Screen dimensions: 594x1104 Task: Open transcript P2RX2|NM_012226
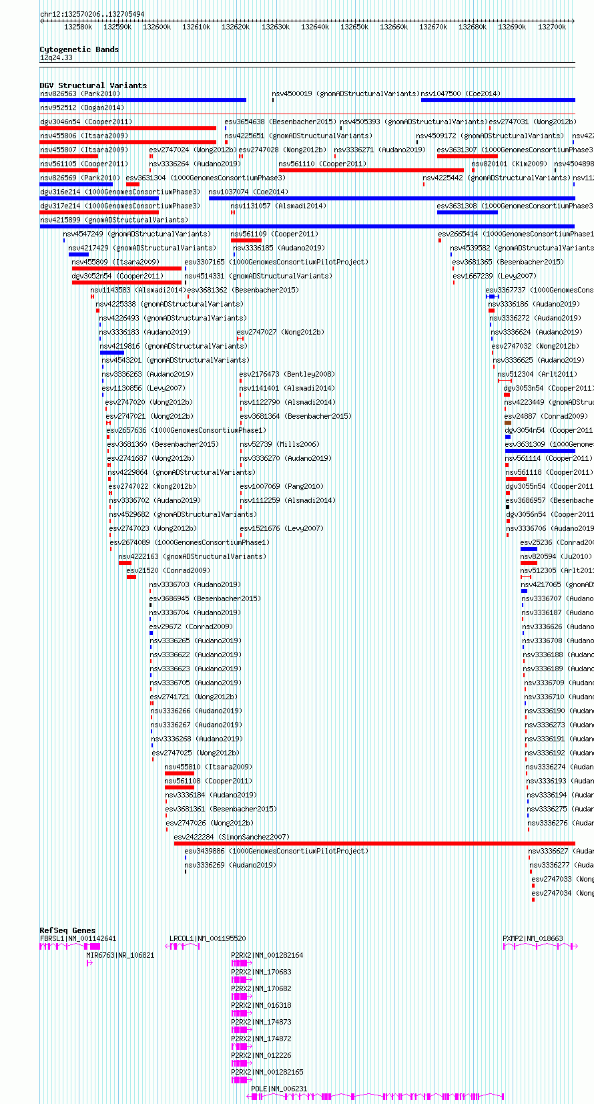tap(261, 1055)
